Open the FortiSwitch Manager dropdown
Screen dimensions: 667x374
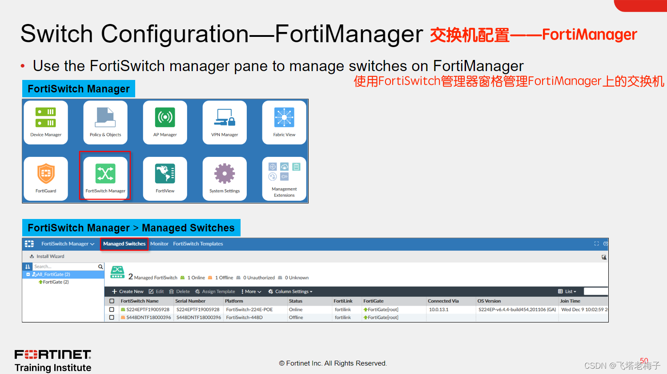point(67,243)
